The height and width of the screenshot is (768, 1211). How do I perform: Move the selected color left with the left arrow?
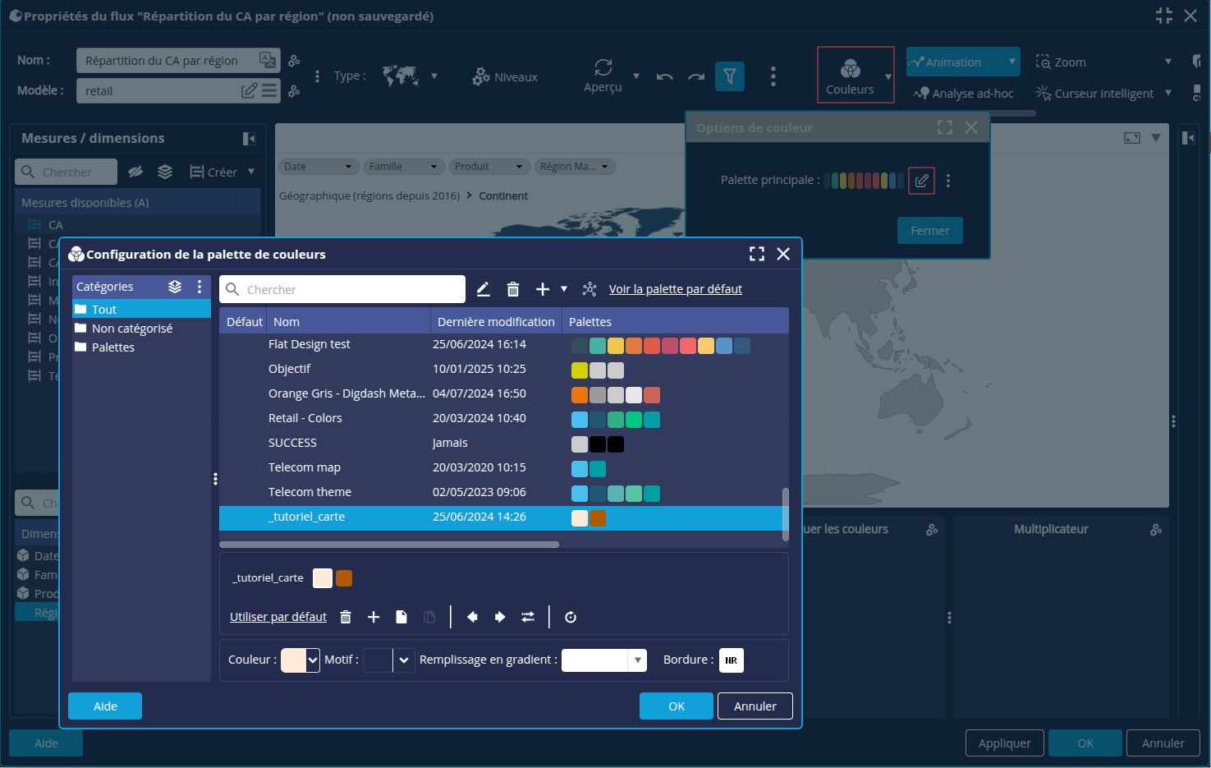472,617
